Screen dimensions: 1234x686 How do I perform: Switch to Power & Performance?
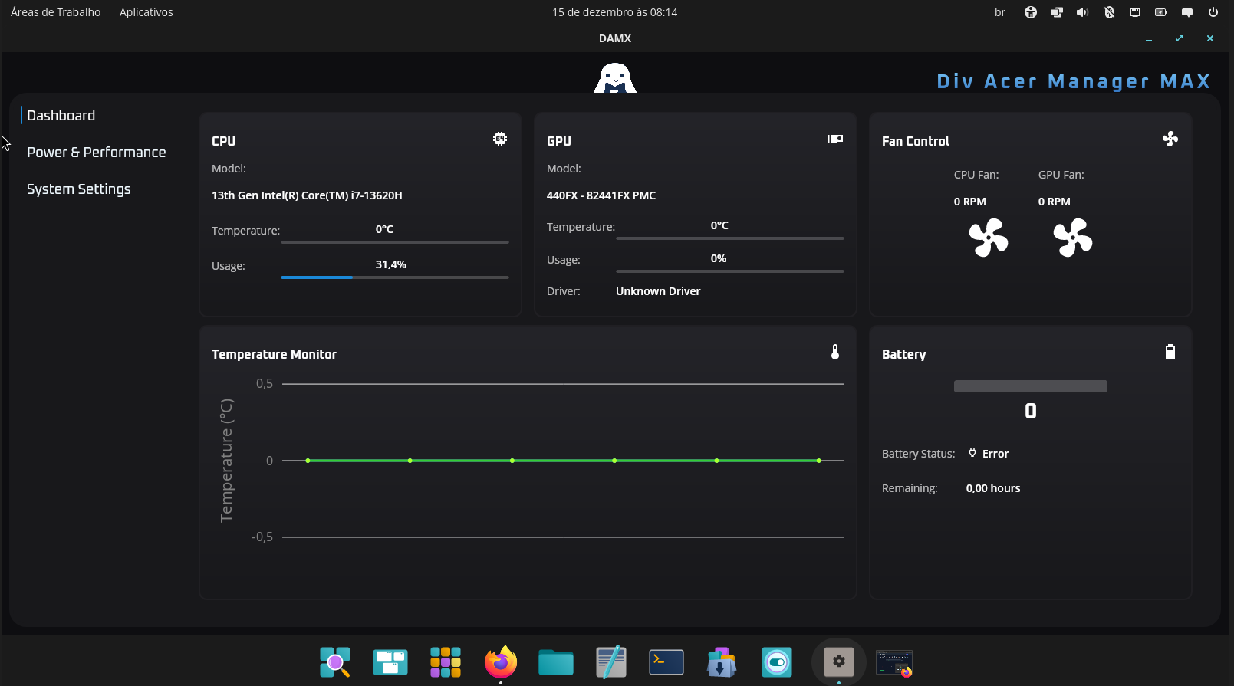[96, 153]
